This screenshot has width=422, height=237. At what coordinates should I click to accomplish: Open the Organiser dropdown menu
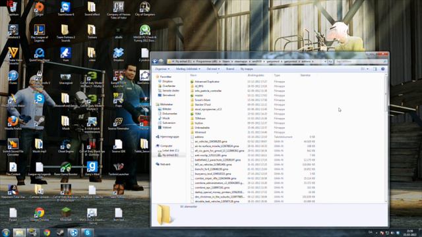[x=162, y=69]
